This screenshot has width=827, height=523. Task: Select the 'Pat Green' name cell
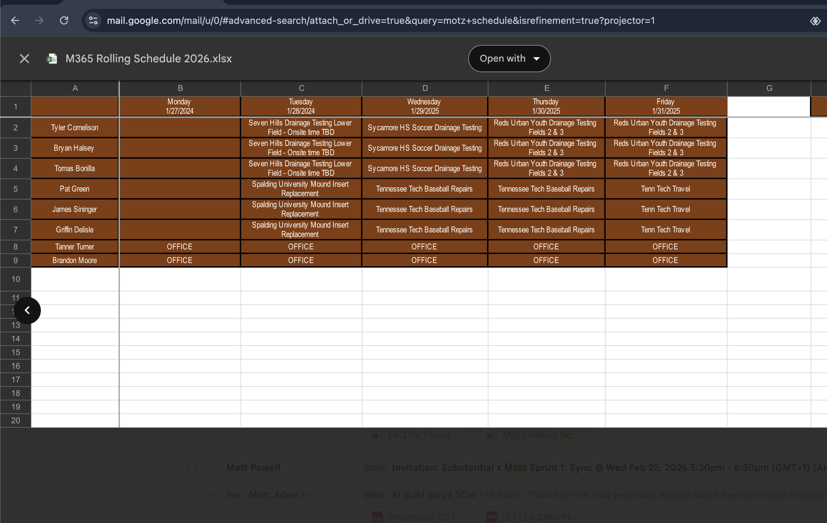click(x=75, y=189)
